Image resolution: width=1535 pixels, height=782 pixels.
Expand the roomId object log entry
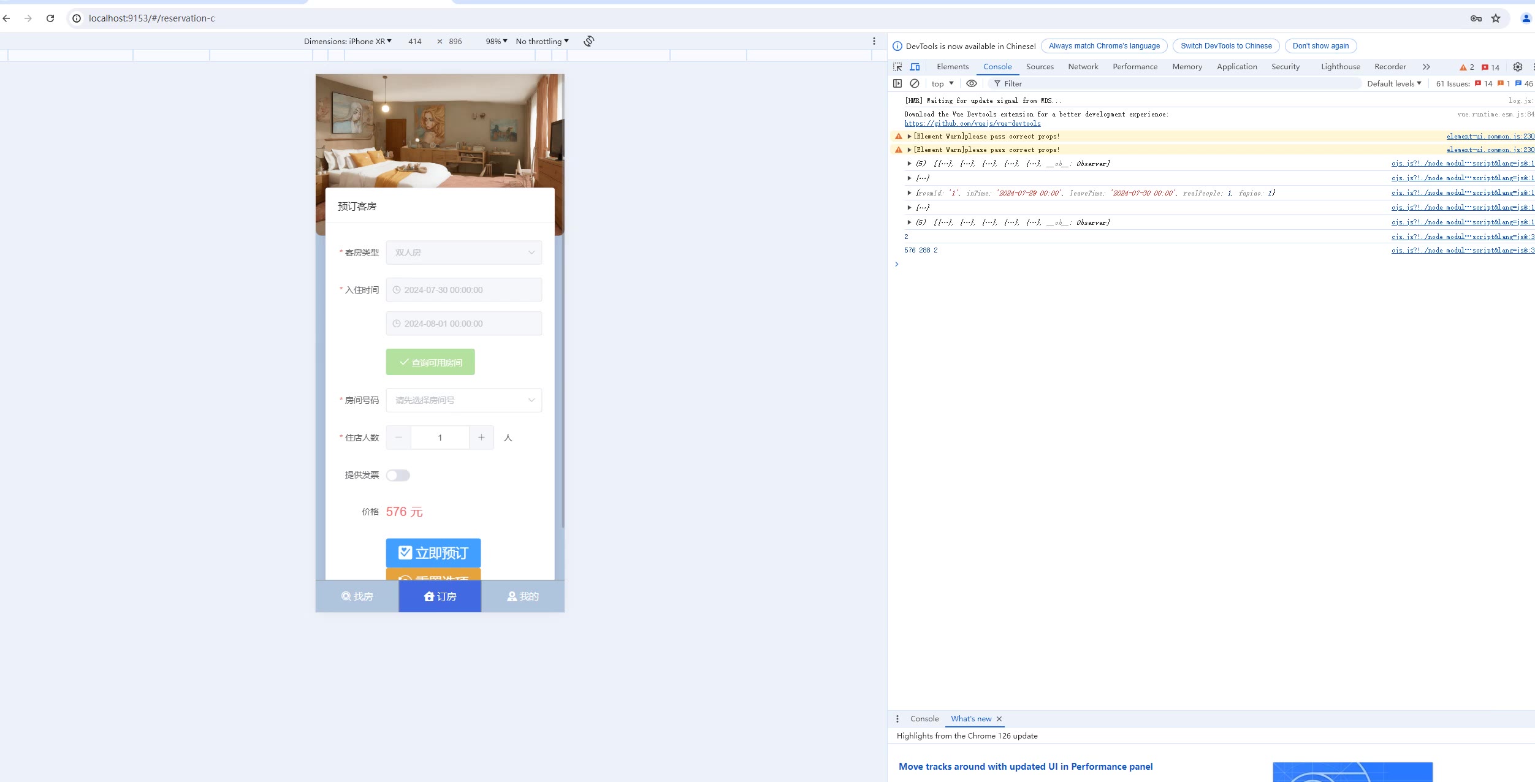click(x=909, y=193)
